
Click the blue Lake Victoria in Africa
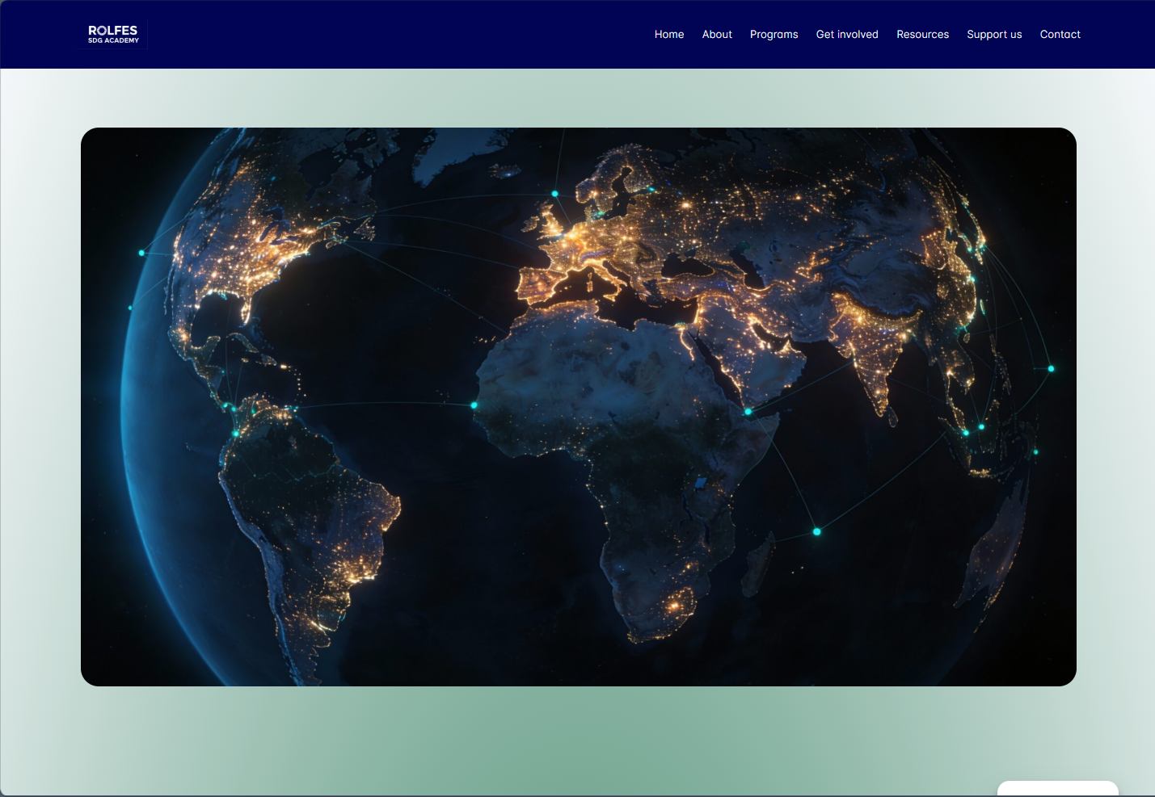coord(700,483)
